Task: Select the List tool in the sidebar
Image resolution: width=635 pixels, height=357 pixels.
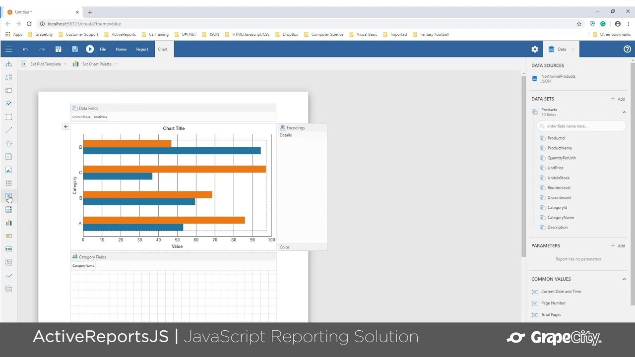Action: click(8, 183)
